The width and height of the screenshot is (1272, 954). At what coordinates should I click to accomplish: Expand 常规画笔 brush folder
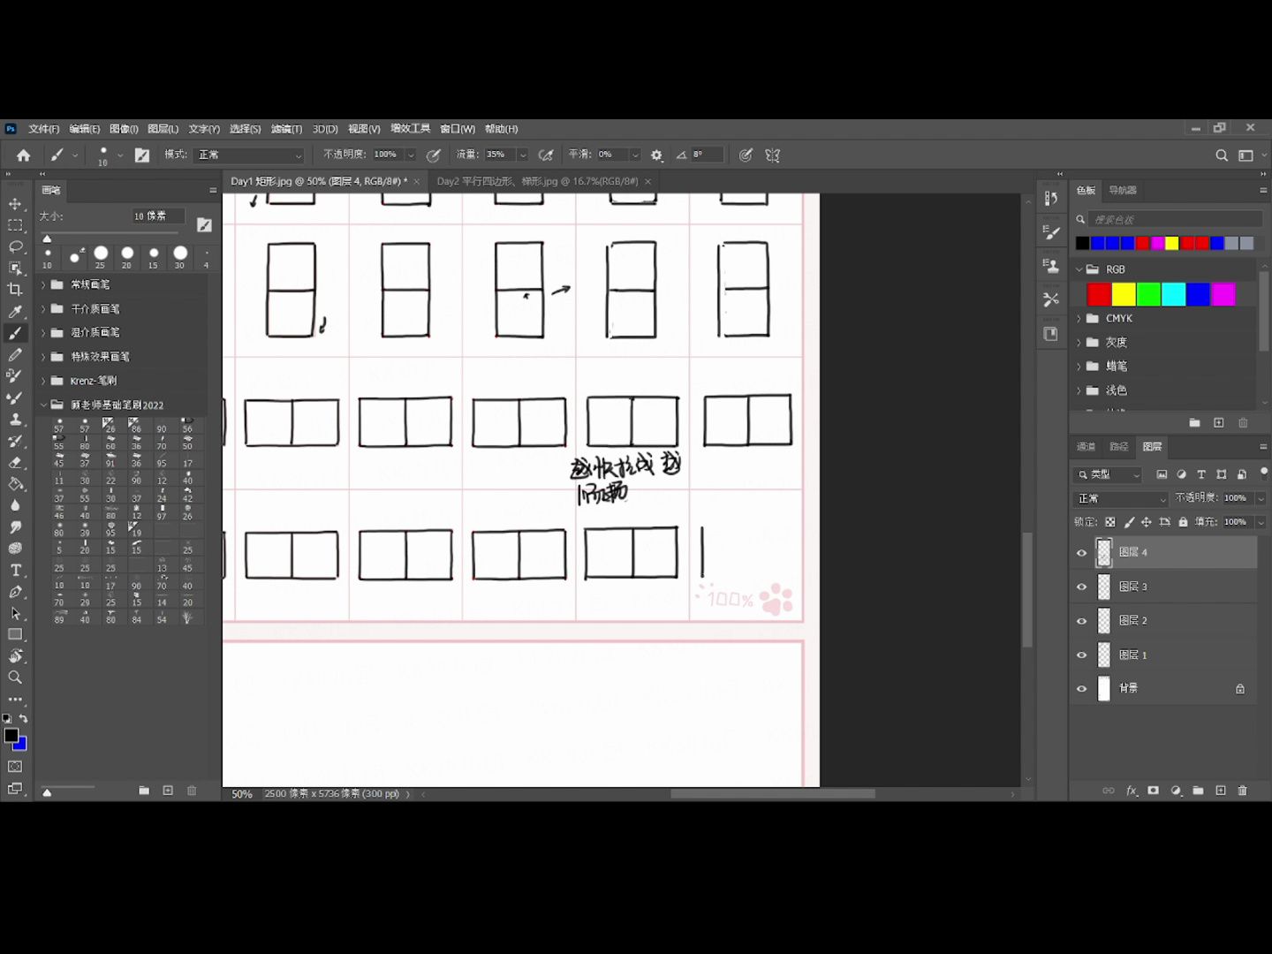tap(43, 284)
